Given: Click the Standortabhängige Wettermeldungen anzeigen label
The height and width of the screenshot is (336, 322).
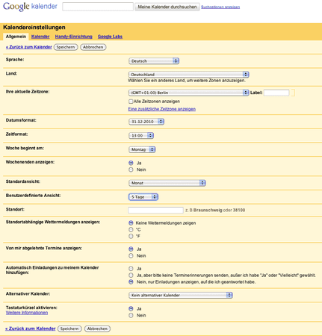Looking at the screenshot, I should 53,222.
